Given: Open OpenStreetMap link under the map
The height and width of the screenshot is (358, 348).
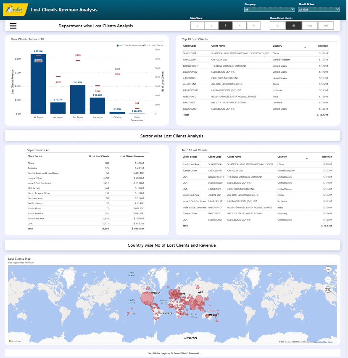Looking at the screenshot, I should (320, 342).
